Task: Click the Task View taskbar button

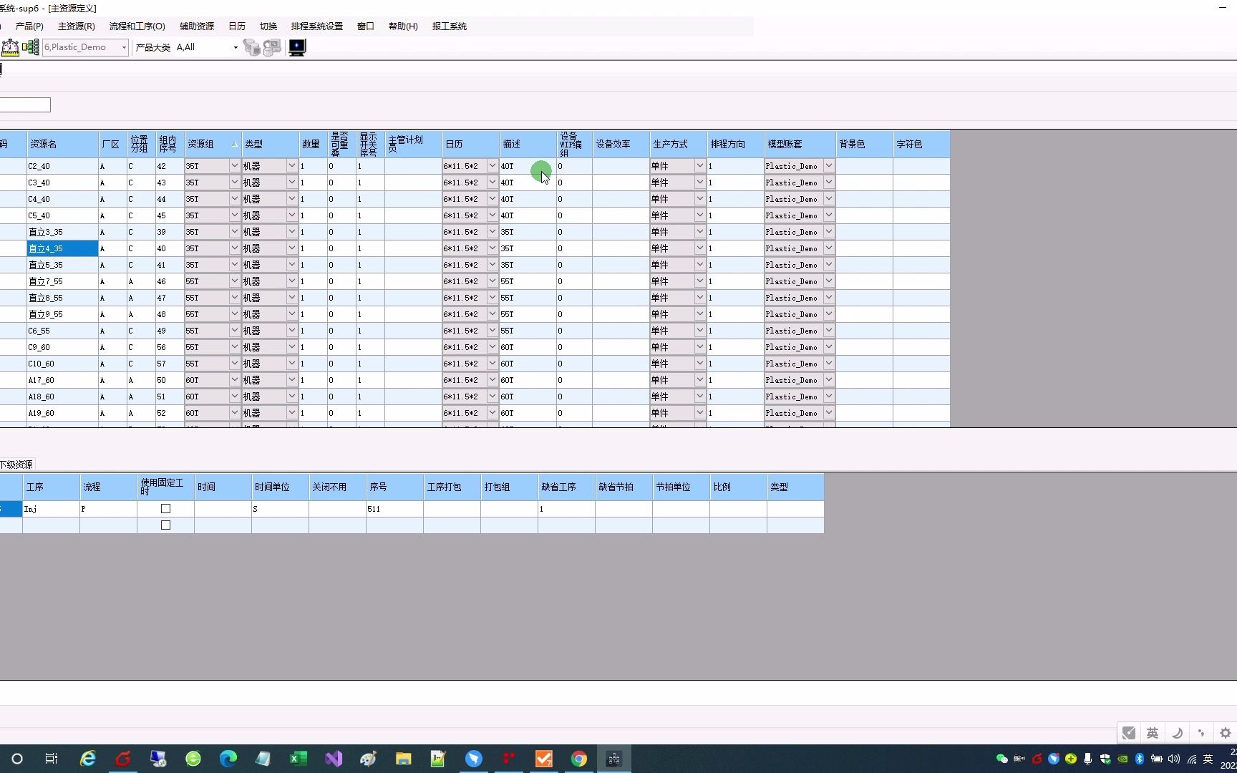Action: click(51, 759)
